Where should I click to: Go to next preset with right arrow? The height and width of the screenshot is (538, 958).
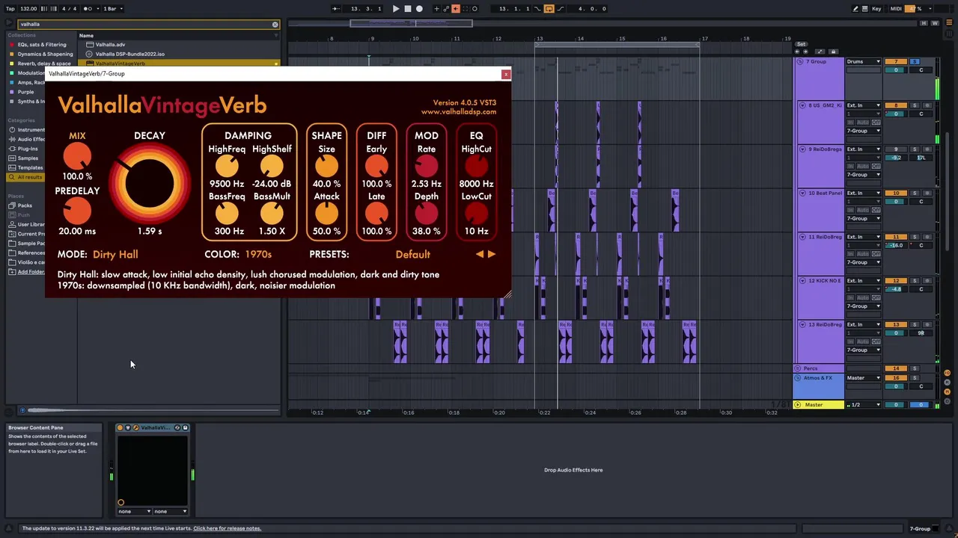(x=492, y=255)
